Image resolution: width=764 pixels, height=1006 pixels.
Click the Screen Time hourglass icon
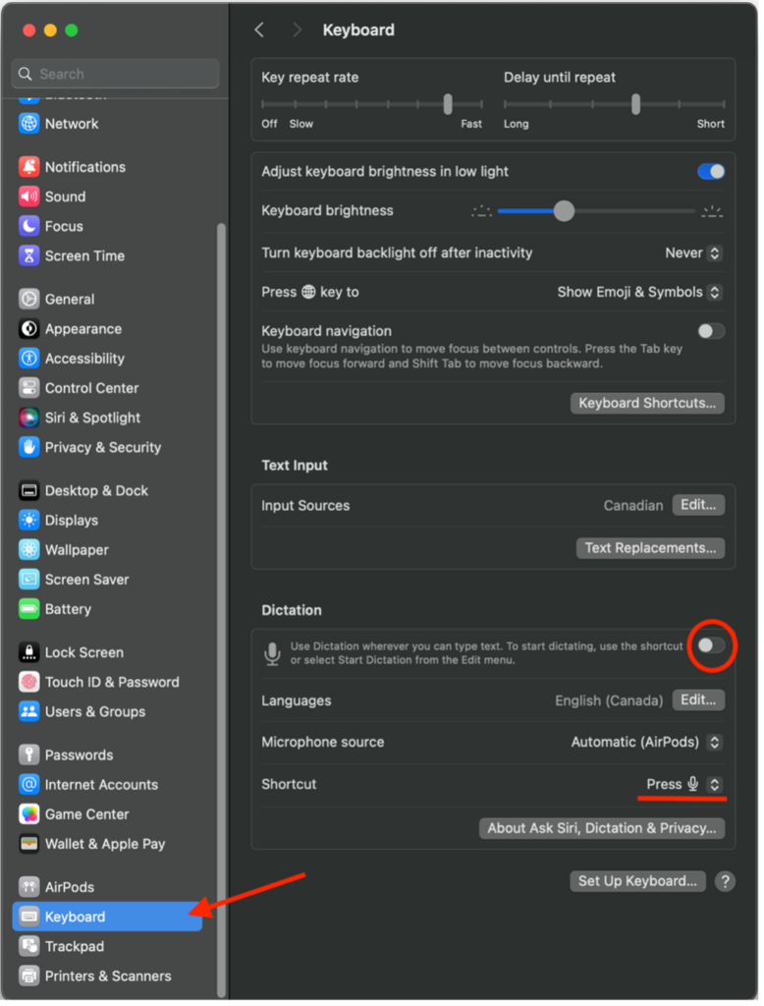28,257
